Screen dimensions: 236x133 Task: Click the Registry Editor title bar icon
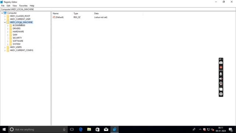click(1, 2)
